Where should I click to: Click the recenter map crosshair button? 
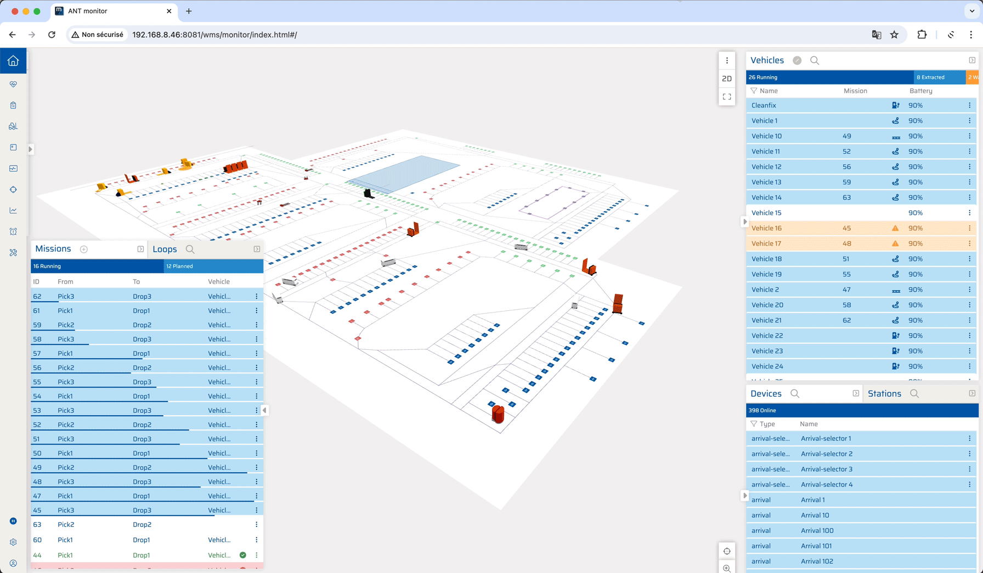pyautogui.click(x=727, y=551)
